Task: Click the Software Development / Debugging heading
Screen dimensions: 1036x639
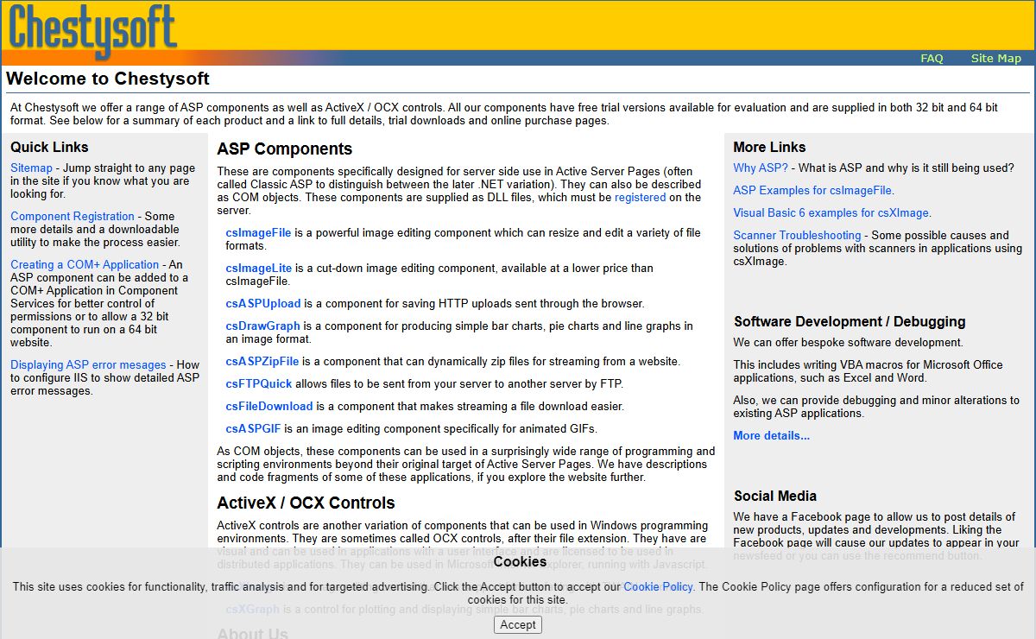Action: [x=850, y=322]
